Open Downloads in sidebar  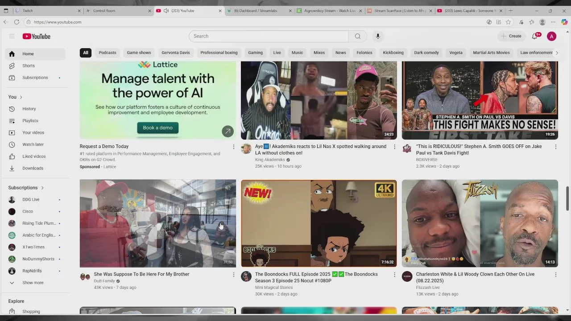[35, 168]
